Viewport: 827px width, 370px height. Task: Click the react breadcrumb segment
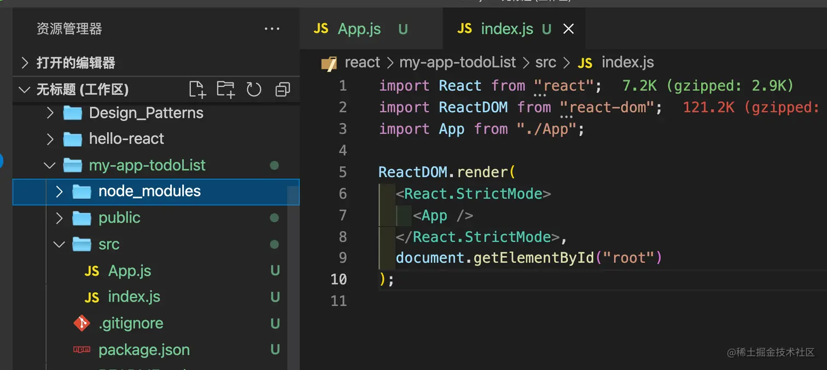[362, 62]
